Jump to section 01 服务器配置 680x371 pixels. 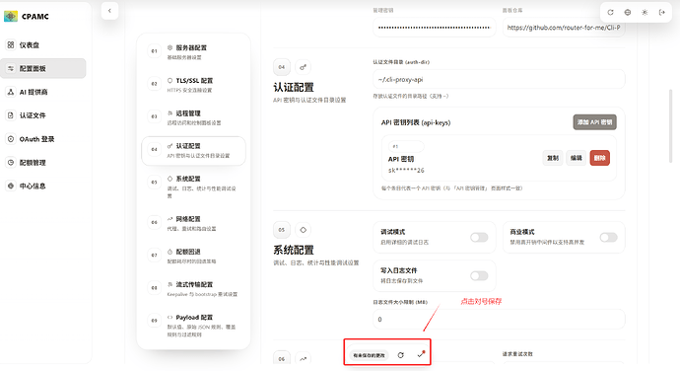click(x=193, y=51)
